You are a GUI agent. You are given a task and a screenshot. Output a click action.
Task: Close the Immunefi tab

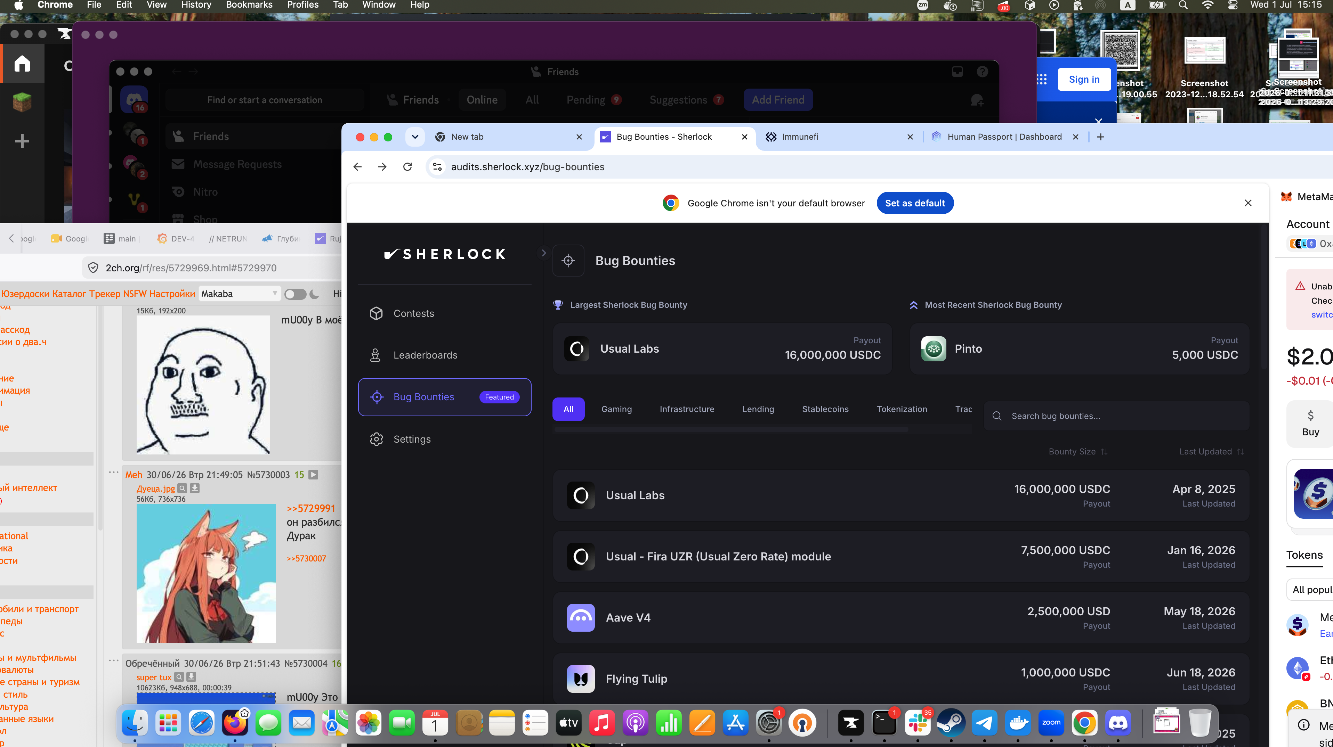pos(910,137)
